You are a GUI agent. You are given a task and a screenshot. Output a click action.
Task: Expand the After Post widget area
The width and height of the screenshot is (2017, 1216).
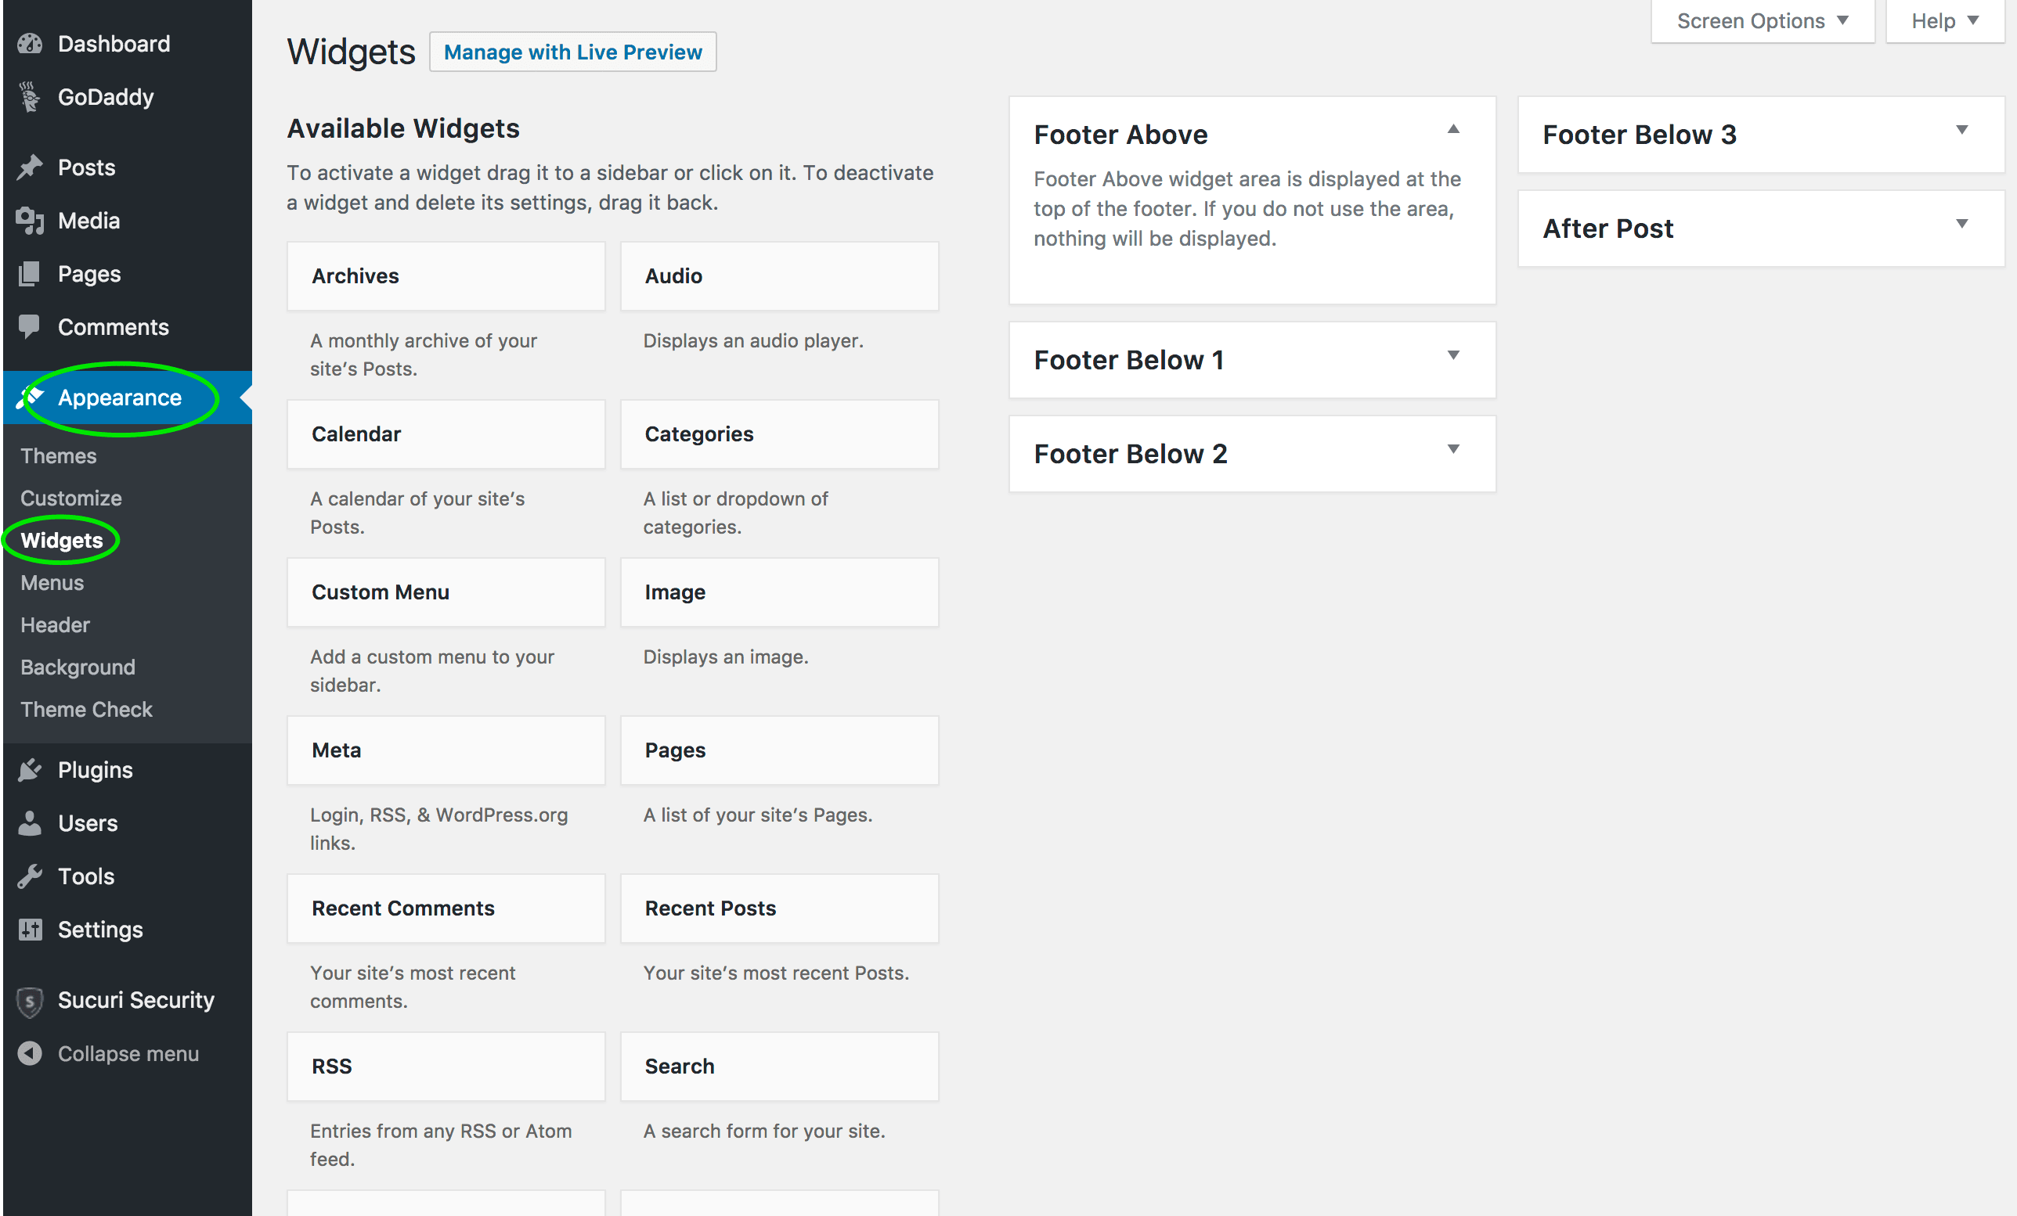(1961, 223)
